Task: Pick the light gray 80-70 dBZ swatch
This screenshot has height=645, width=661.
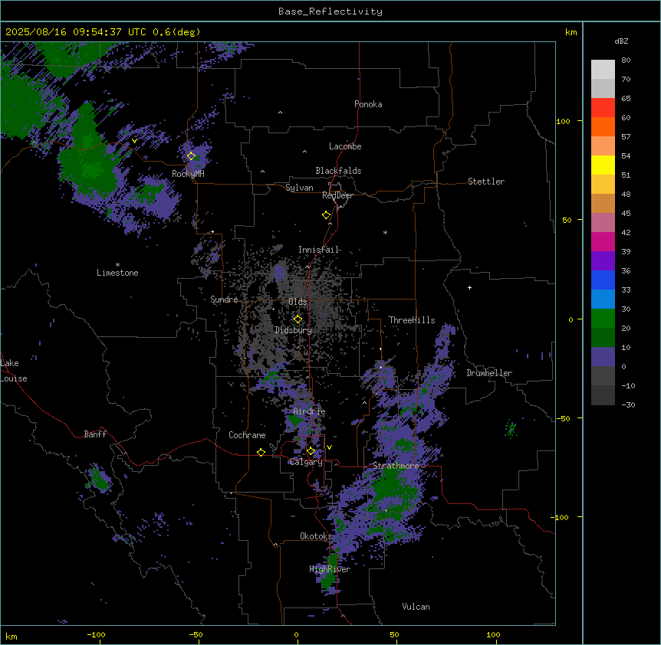Action: pyautogui.click(x=603, y=70)
